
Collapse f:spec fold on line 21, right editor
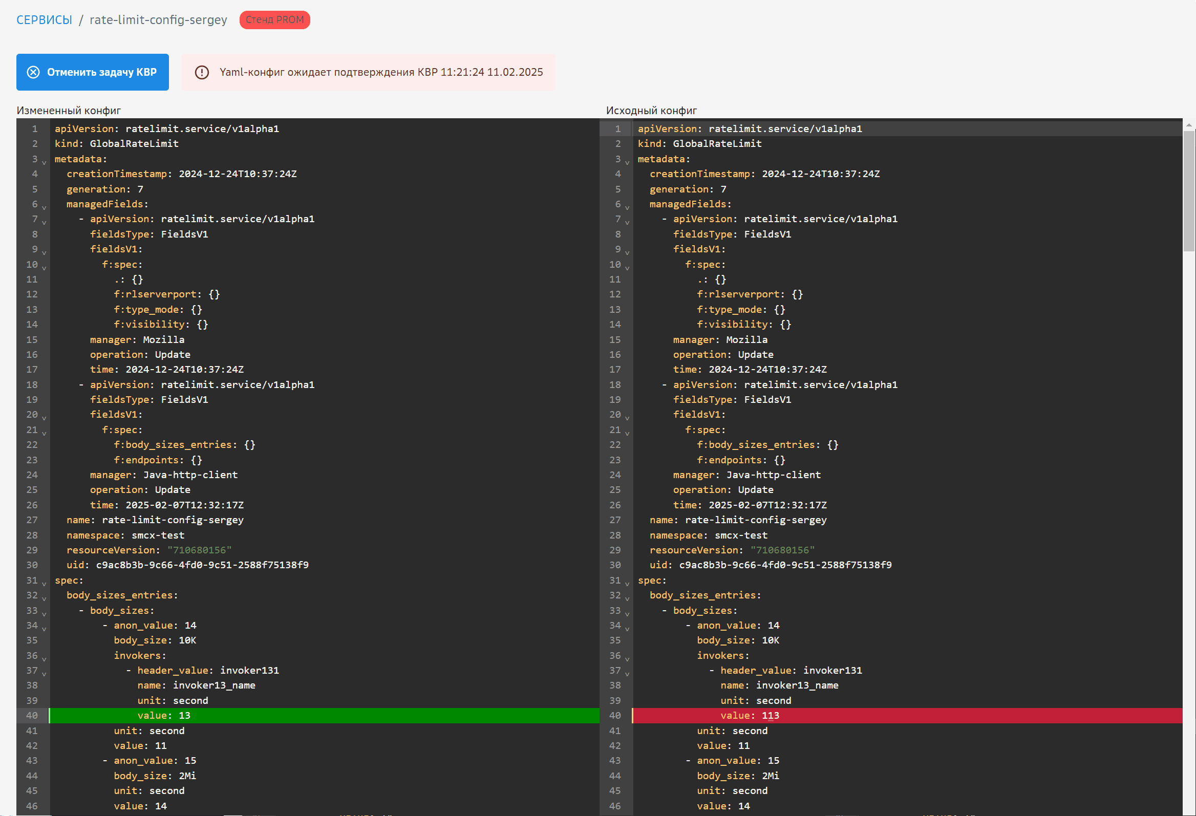coord(627,433)
